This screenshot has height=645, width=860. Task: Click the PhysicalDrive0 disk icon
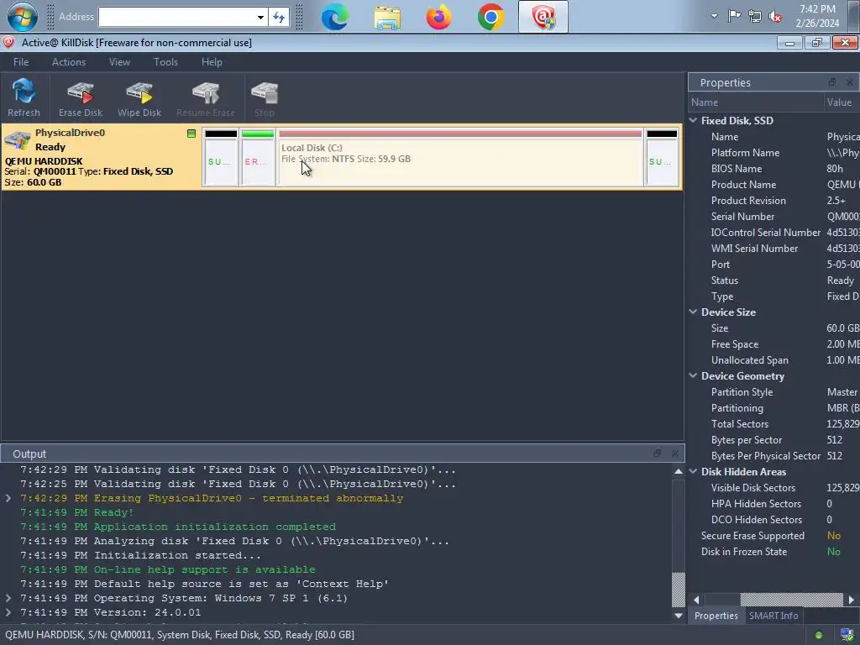click(17, 140)
